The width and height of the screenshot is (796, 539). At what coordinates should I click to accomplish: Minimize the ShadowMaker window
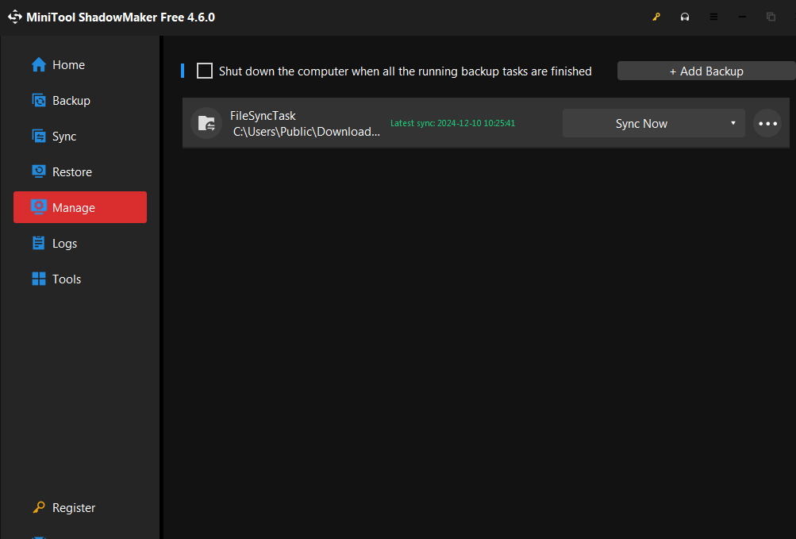tap(742, 17)
